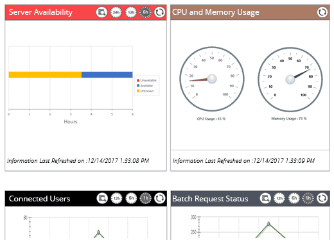This screenshot has width=334, height=245.
Task: Select 6h range in Server Availability
Action: 145,12
